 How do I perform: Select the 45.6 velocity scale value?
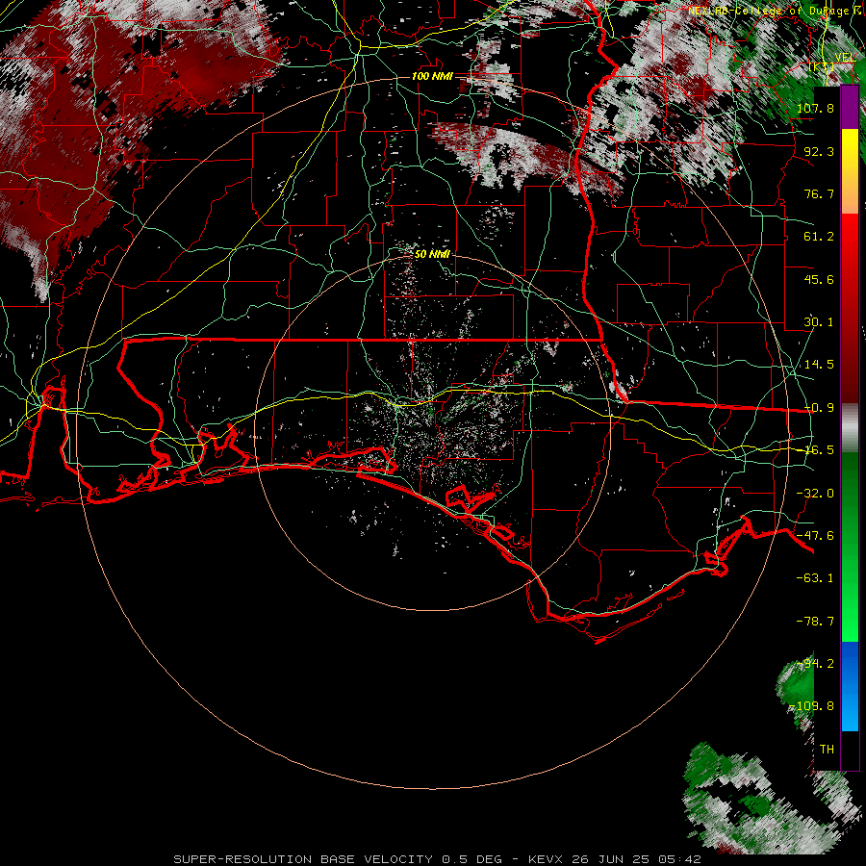click(x=819, y=279)
